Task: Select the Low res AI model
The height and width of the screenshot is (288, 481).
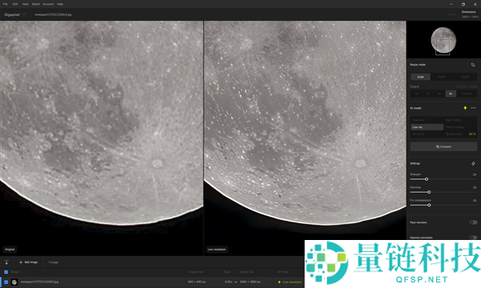Action: point(427,127)
